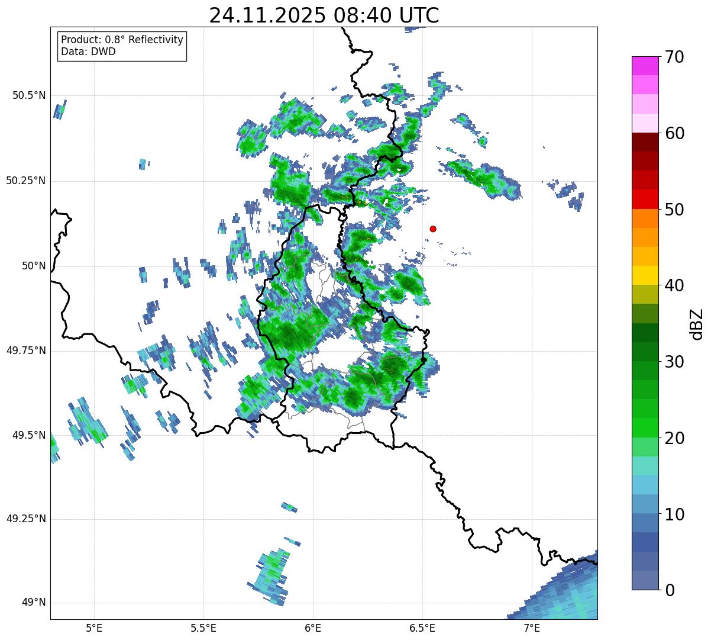Click the colorbar value 20

[674, 438]
